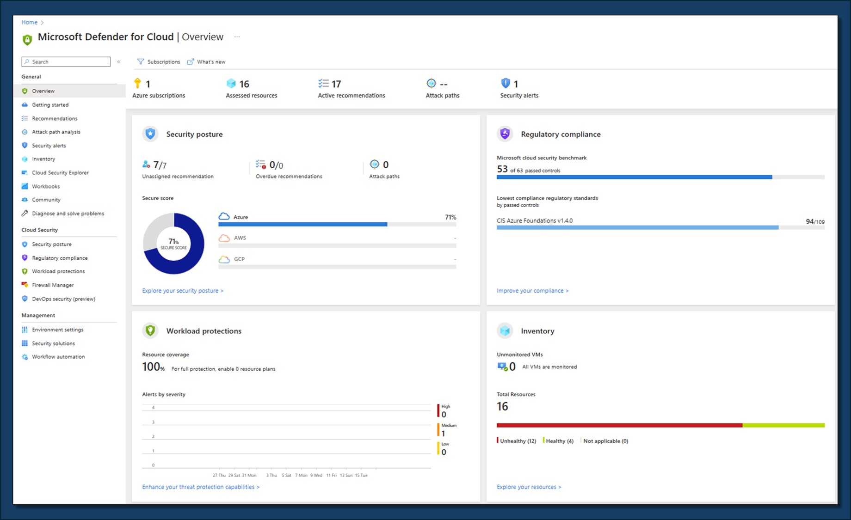Click the sidebar Search input field
851x520 pixels.
pos(66,61)
